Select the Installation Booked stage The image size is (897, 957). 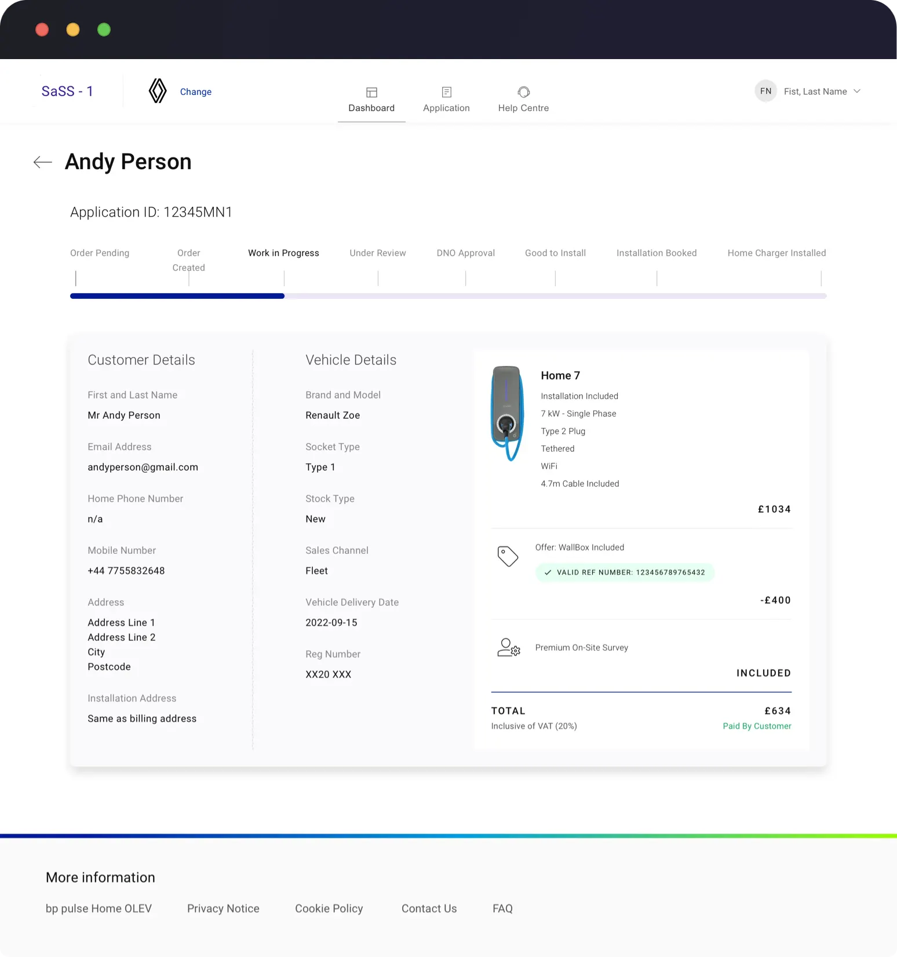tap(657, 253)
